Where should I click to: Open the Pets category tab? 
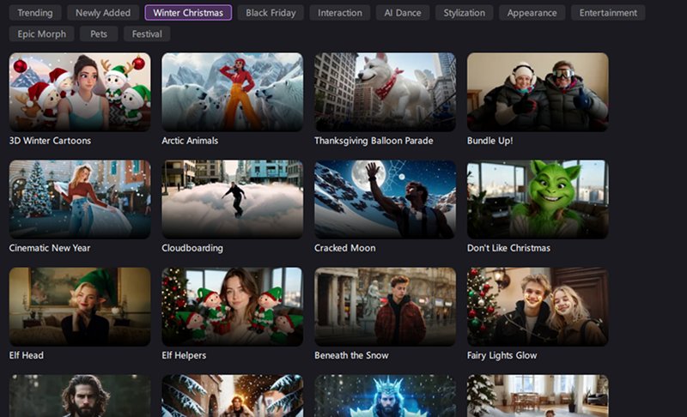click(x=99, y=34)
